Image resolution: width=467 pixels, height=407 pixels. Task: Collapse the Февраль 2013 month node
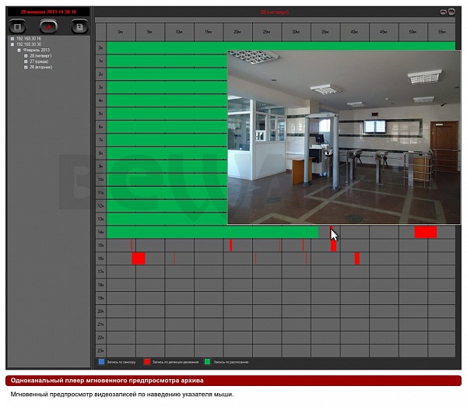19,50
